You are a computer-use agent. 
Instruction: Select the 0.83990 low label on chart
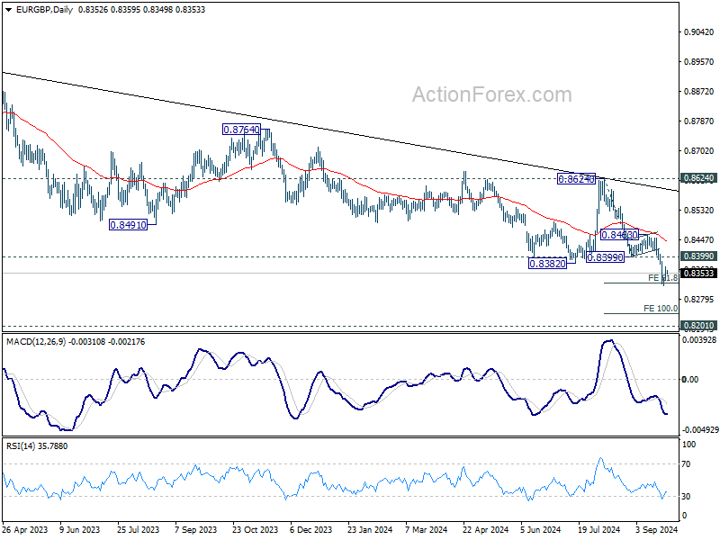pos(605,257)
